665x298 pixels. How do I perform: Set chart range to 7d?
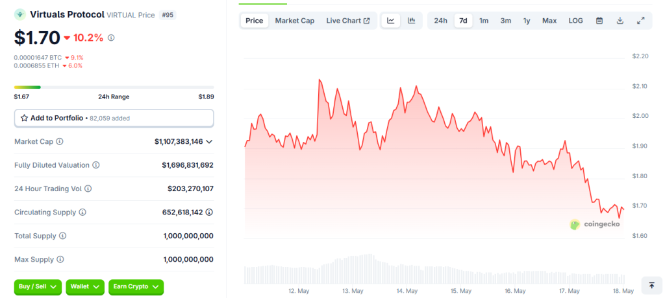(464, 21)
